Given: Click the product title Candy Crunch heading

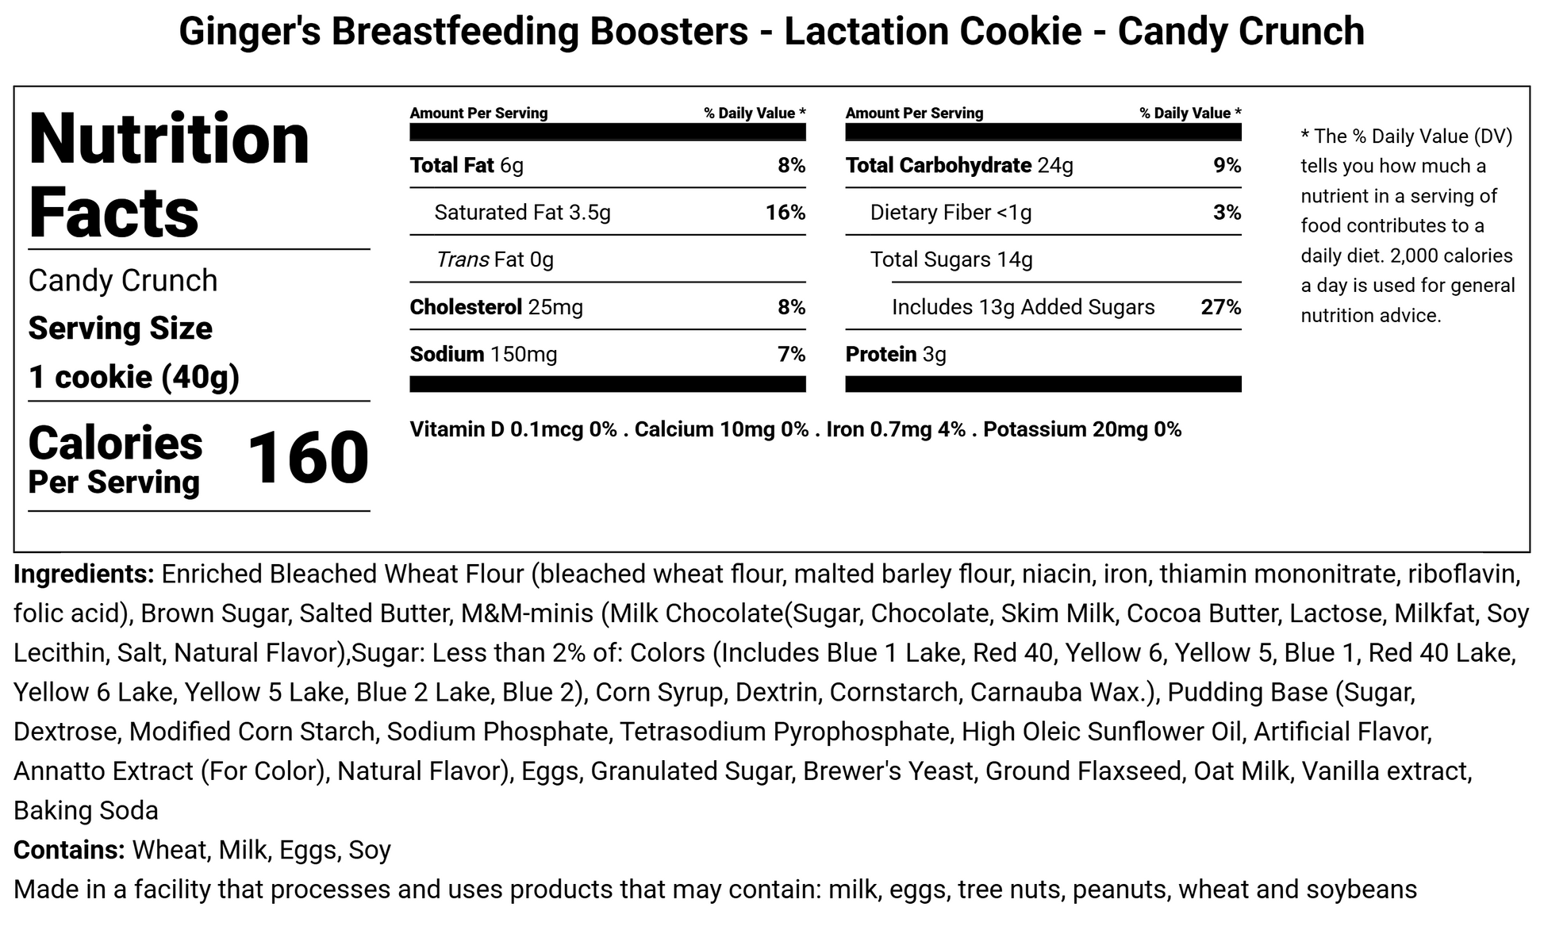Looking at the screenshot, I should tap(771, 32).
